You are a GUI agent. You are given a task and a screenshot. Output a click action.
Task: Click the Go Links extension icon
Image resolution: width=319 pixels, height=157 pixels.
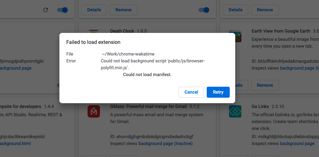point(235,111)
